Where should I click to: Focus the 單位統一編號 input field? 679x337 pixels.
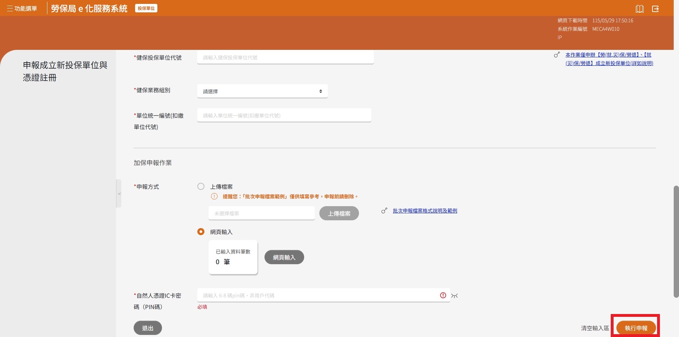[284, 115]
